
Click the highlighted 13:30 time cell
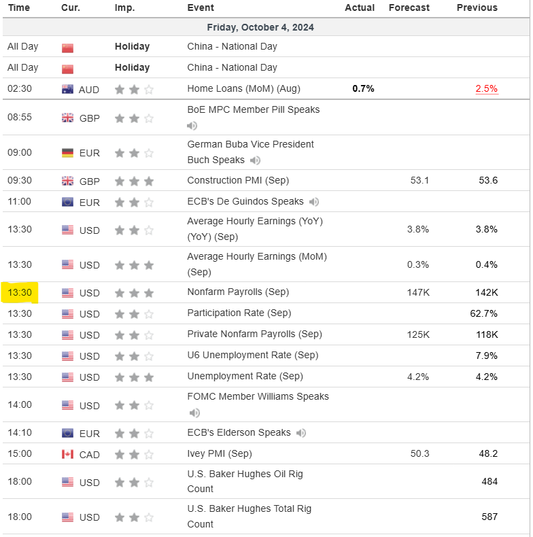coord(20,293)
